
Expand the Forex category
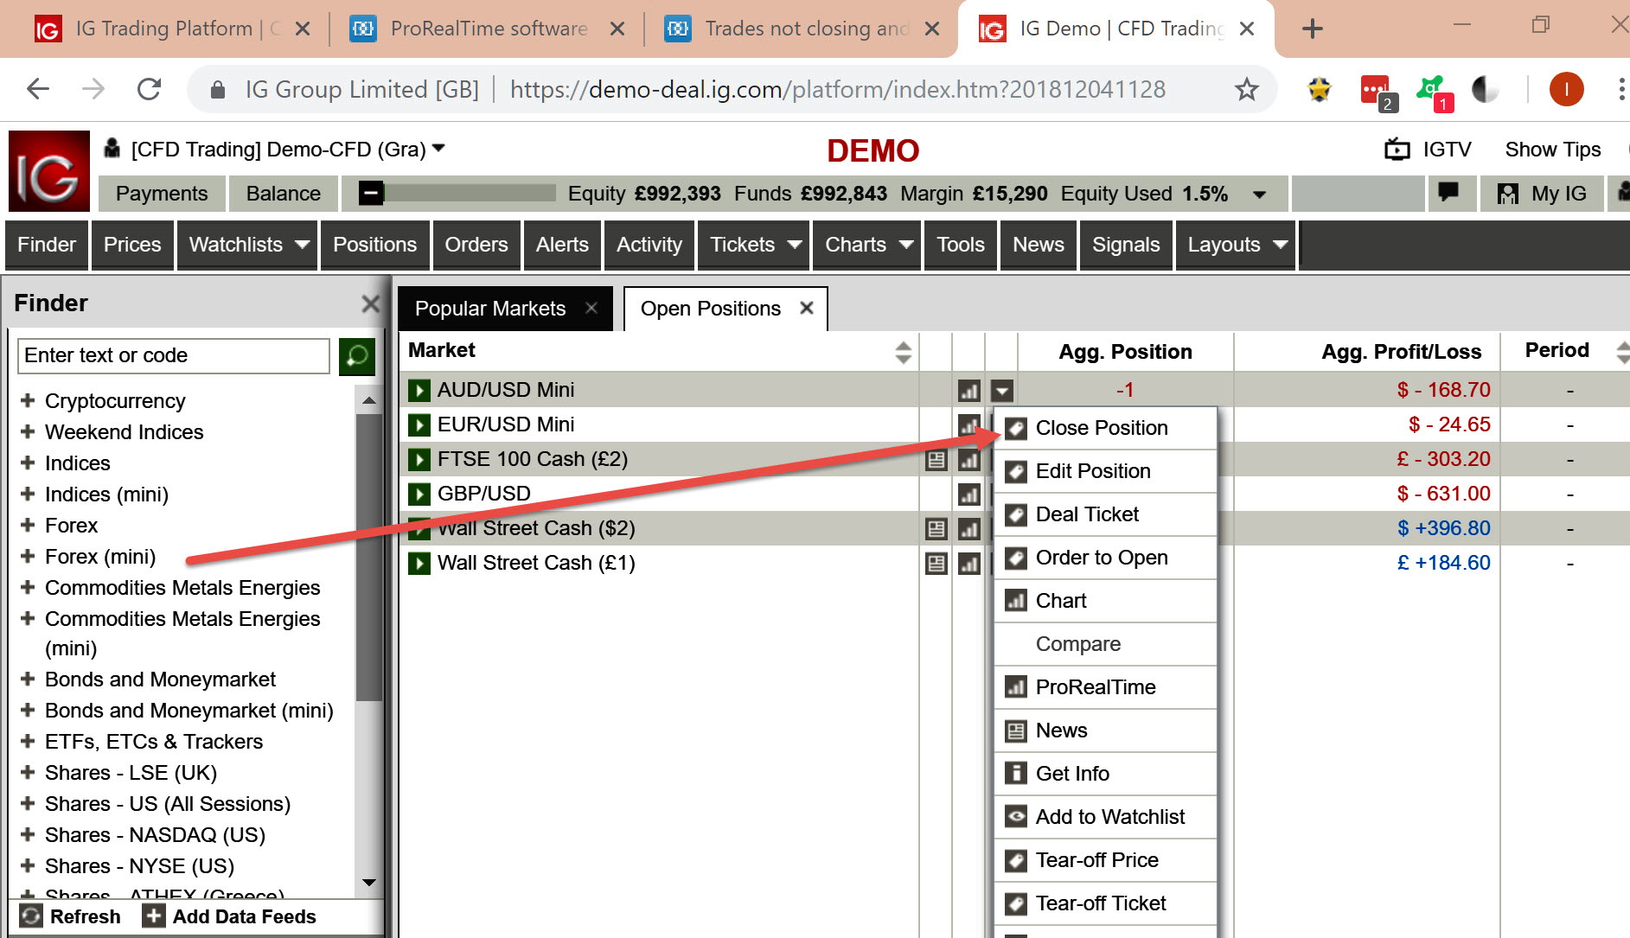pos(28,525)
